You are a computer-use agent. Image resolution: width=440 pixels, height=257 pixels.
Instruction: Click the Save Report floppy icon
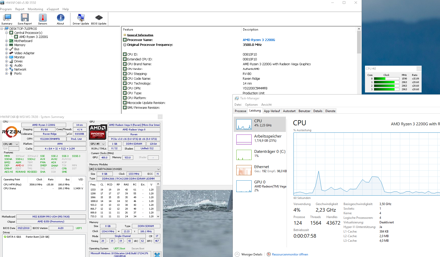[25, 19]
